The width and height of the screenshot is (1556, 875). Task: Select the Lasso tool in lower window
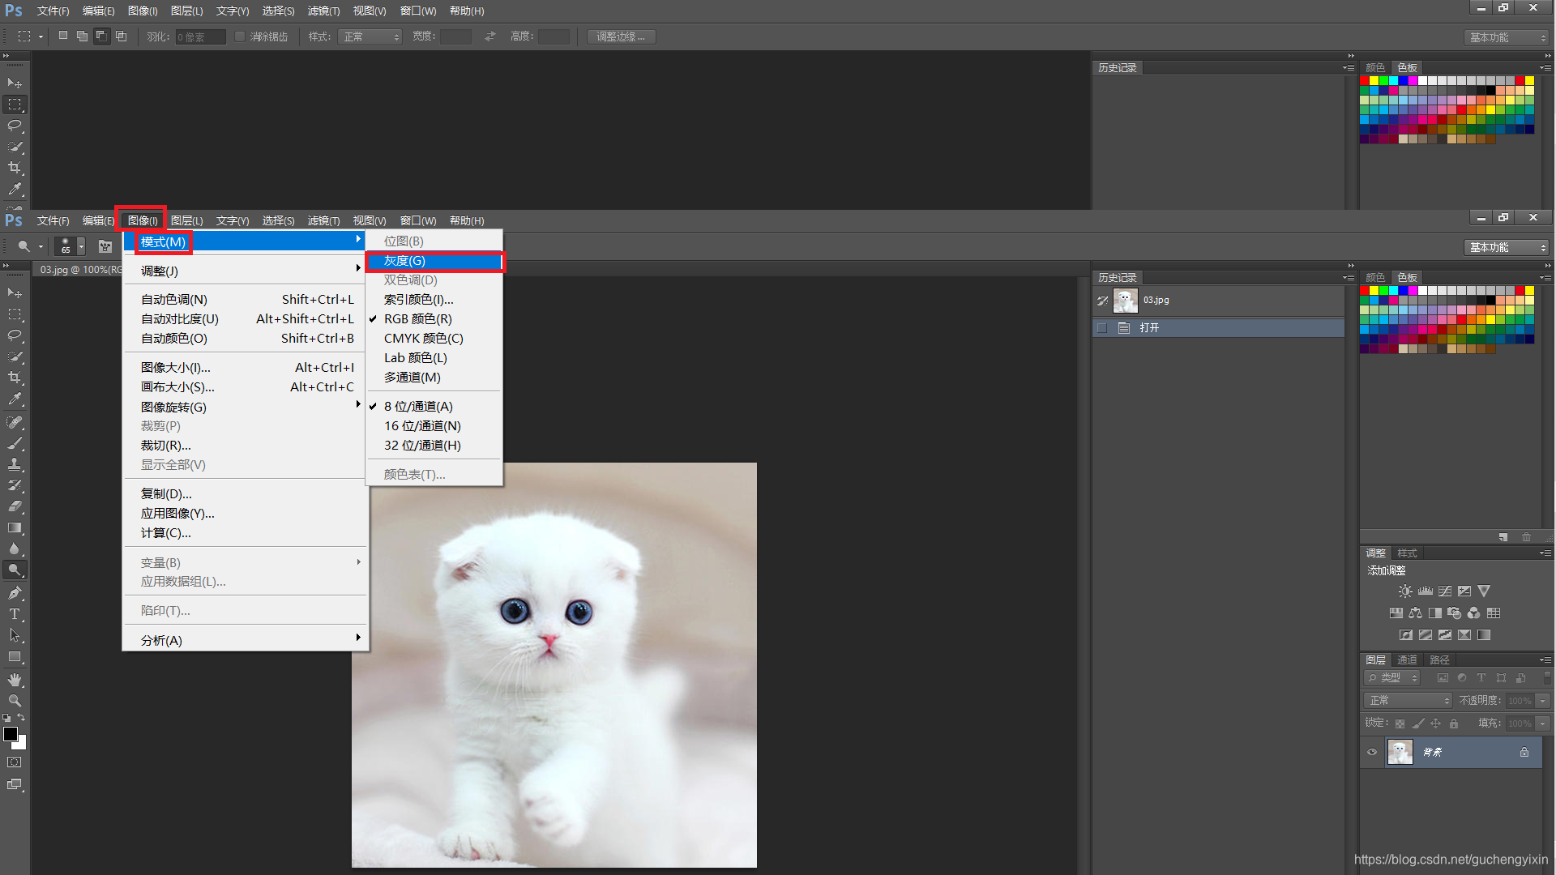coord(15,335)
